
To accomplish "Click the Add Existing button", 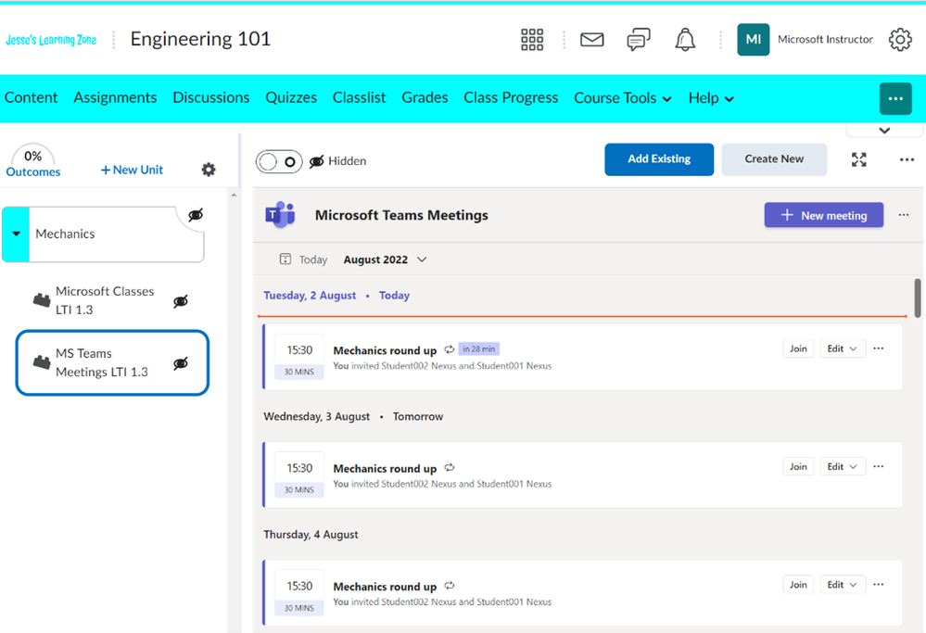I will (x=659, y=159).
